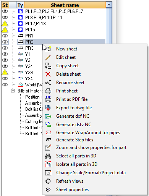Click the STP Generate Step files icon
Screen dimensions: 149x196
49,140
